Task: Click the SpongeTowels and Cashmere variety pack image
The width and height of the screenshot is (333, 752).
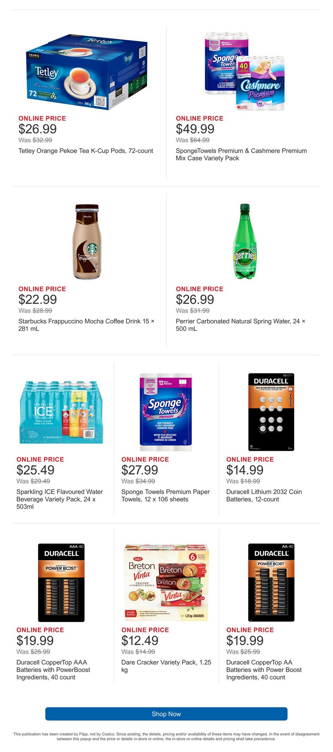Action: pyautogui.click(x=245, y=71)
